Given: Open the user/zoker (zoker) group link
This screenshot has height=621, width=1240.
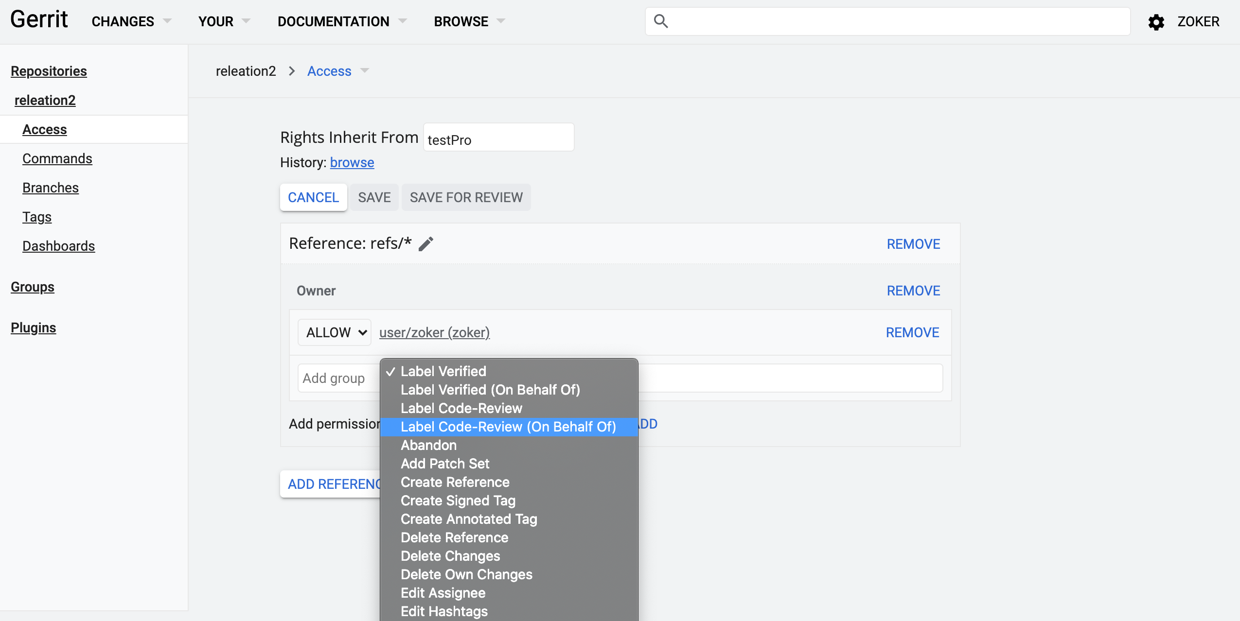Looking at the screenshot, I should click(434, 332).
